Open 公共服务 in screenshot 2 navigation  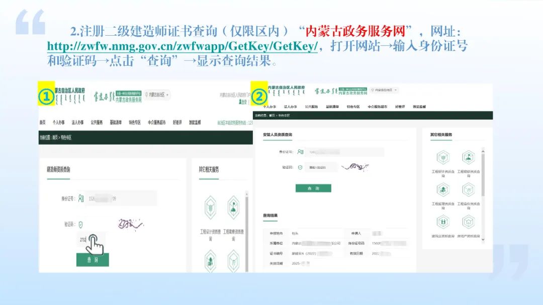coord(311,107)
